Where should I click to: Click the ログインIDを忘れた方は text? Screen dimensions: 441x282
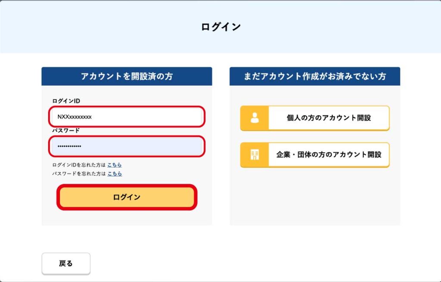79,165
